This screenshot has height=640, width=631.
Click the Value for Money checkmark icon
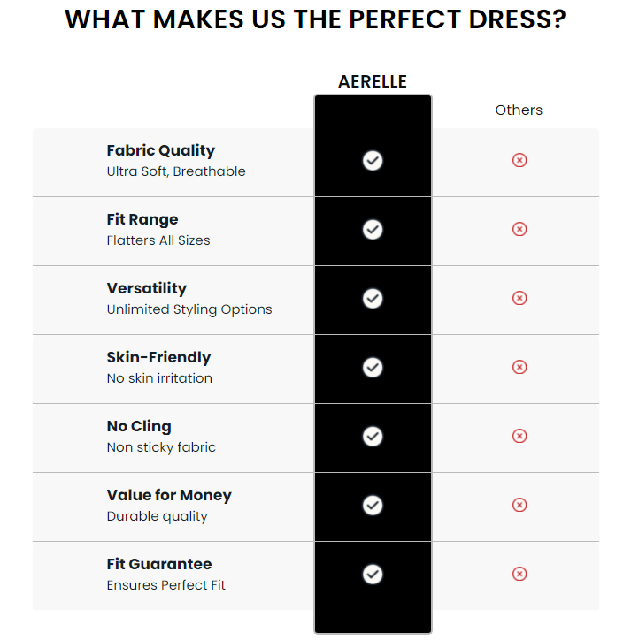pyautogui.click(x=373, y=506)
